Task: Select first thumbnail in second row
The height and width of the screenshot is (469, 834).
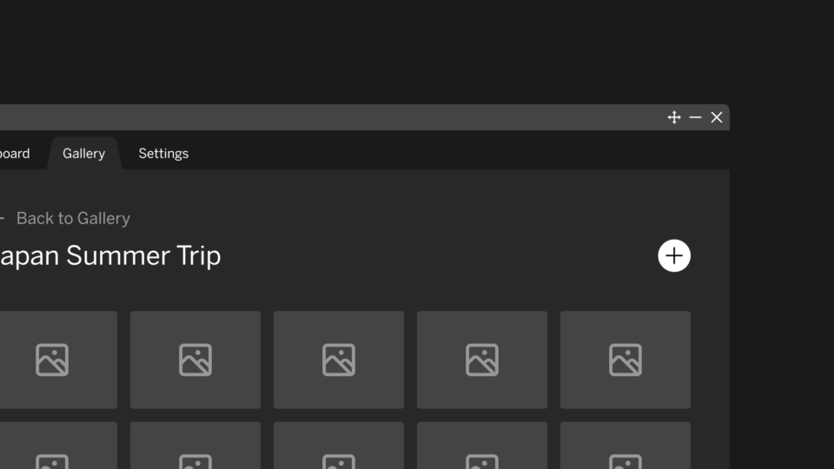Action: coord(58,446)
